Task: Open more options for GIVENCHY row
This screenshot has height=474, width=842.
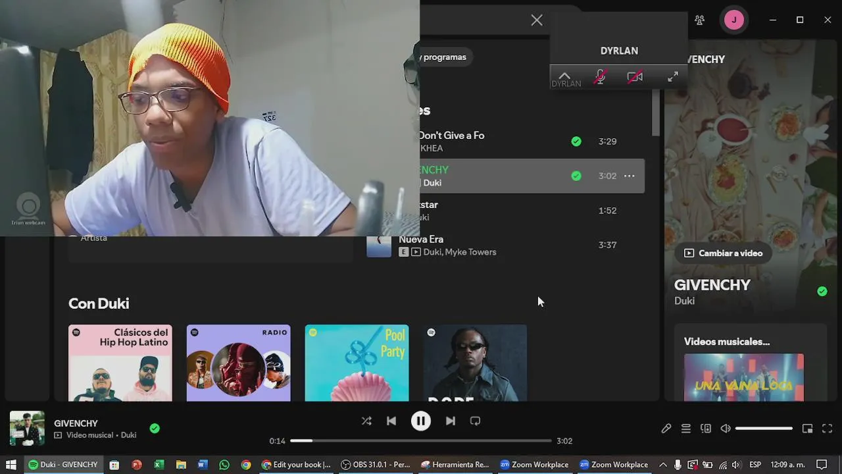Action: (x=630, y=176)
